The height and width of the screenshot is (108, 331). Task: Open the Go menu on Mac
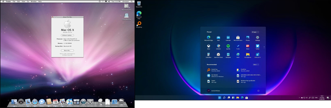pos(28,1)
